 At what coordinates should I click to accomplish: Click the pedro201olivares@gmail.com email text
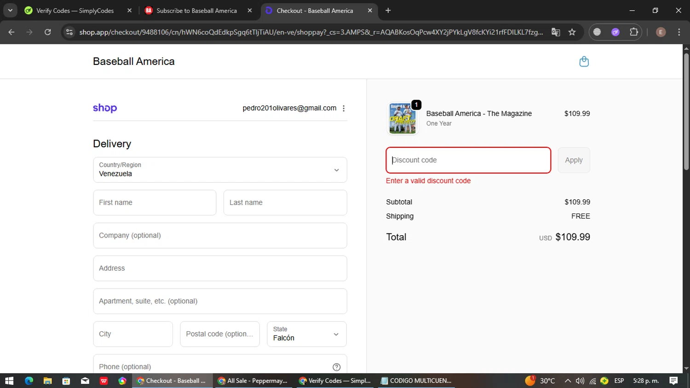click(x=289, y=108)
